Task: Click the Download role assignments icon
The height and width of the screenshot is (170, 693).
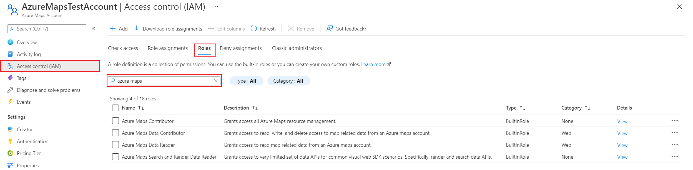Action: pos(137,29)
